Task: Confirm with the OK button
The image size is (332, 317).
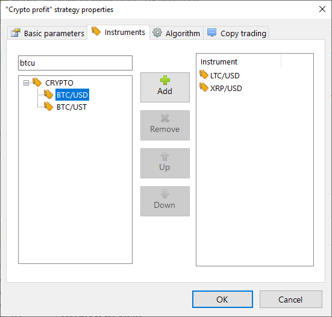Action: click(x=222, y=300)
